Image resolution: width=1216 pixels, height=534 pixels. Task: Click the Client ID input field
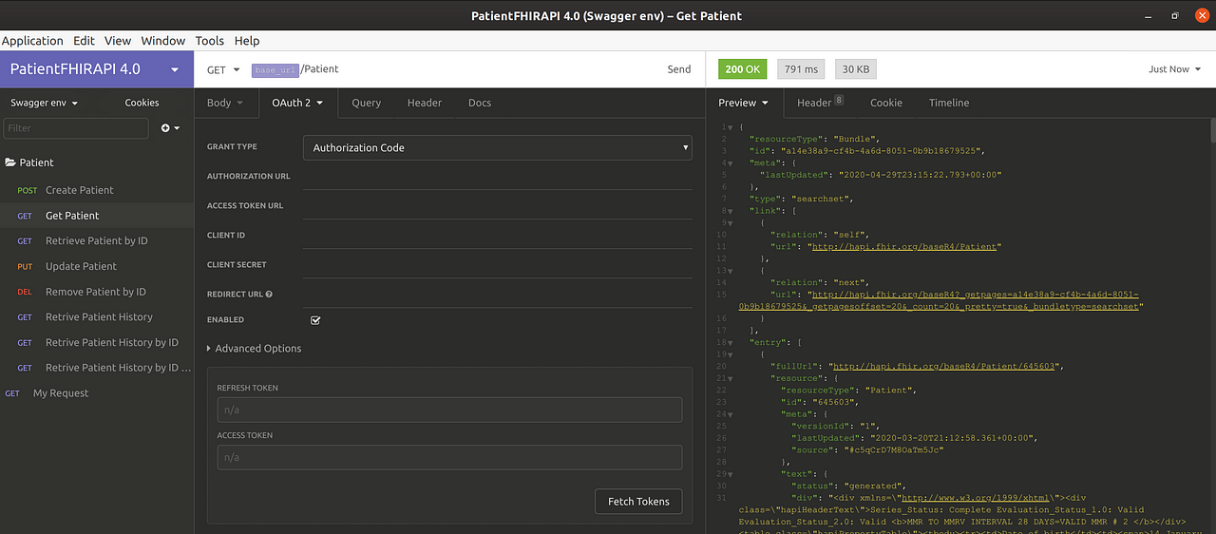pyautogui.click(x=497, y=236)
